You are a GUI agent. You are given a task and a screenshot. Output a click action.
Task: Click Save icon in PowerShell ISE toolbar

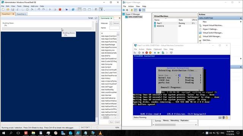point(13,9)
